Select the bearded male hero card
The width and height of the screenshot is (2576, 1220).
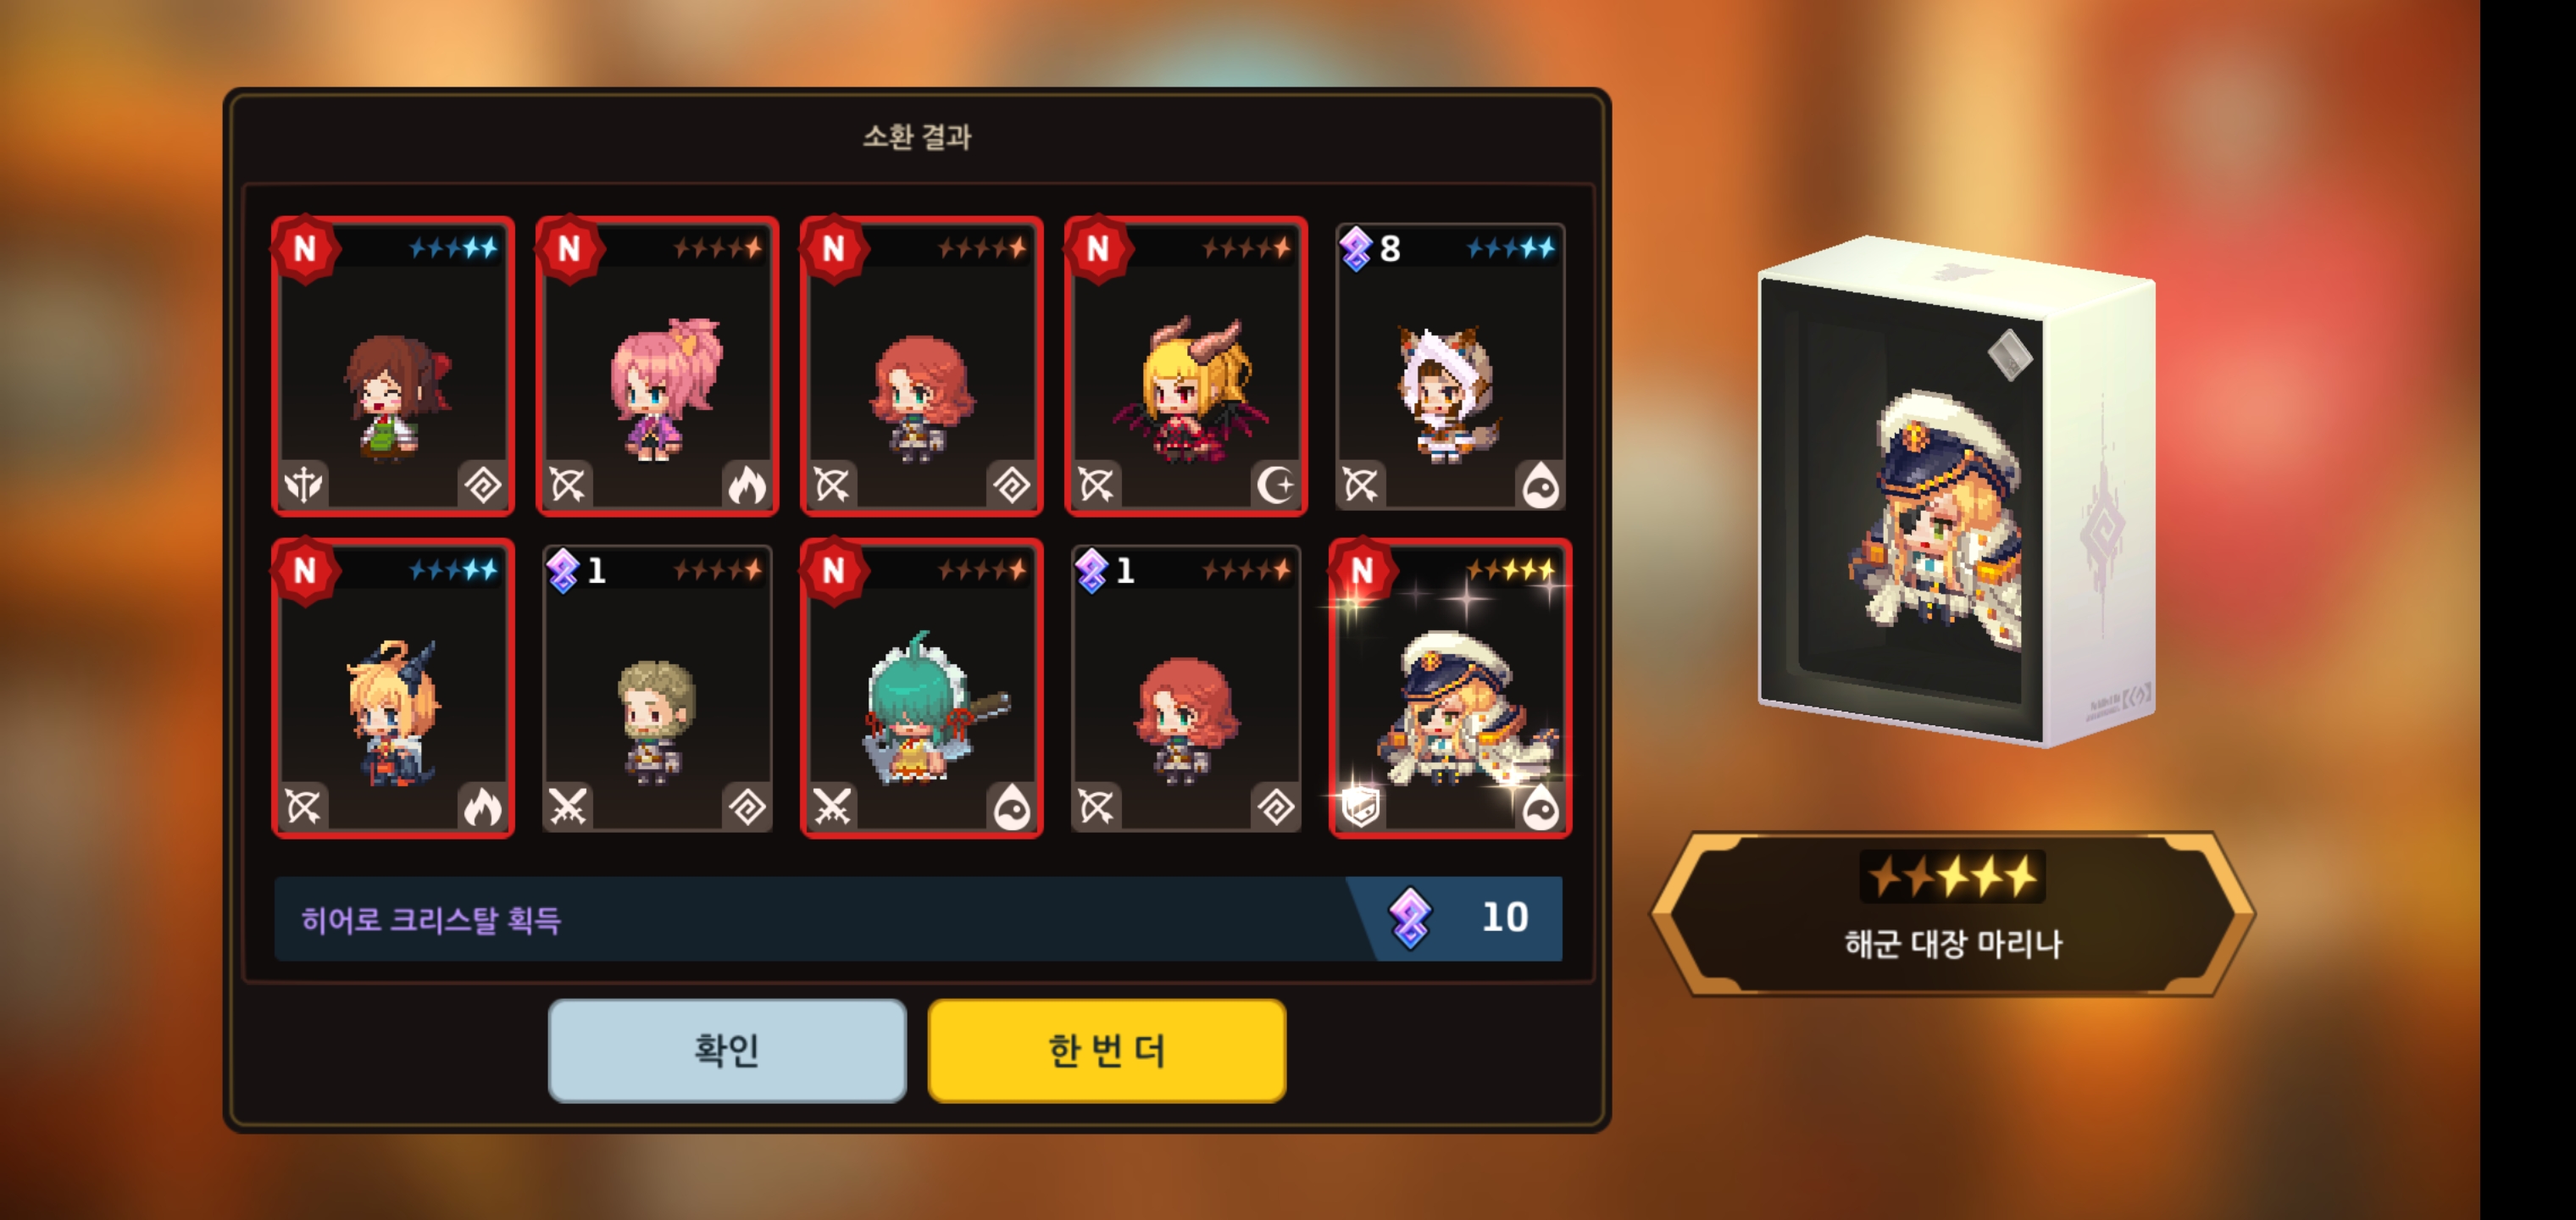click(x=657, y=688)
